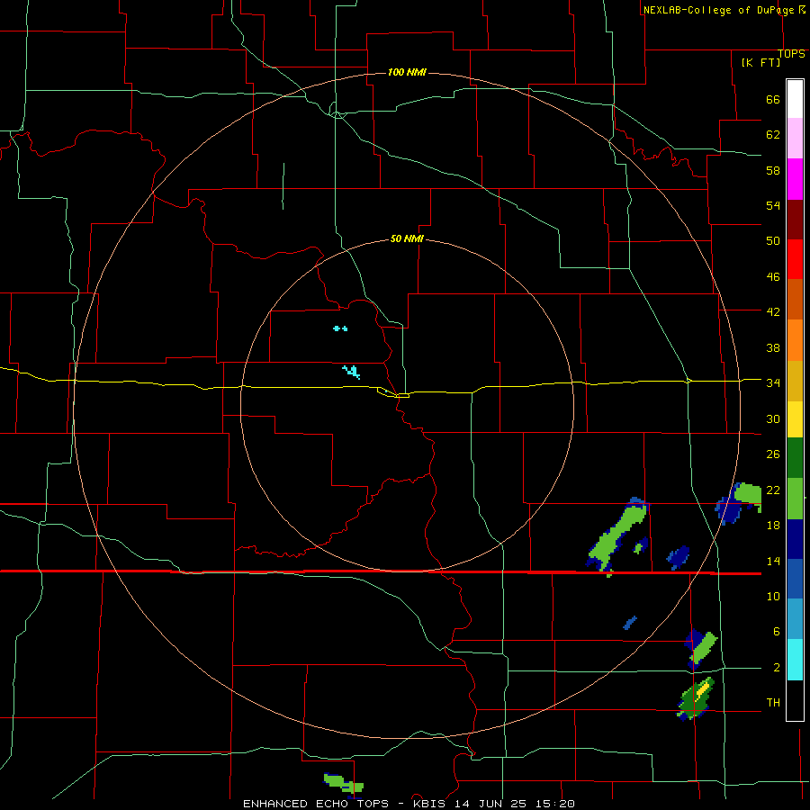This screenshot has width=810, height=810.
Task: Click the legend value 18
Action: pos(773,525)
